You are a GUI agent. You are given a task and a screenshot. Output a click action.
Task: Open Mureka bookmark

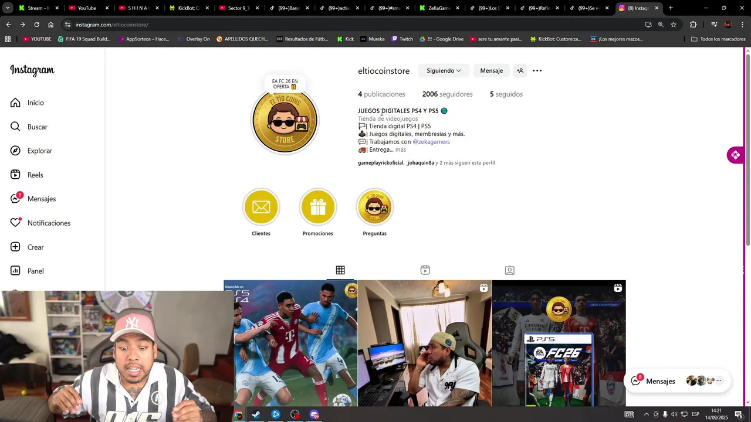373,39
